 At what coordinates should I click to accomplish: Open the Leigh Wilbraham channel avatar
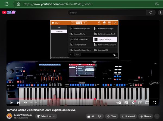9,116
